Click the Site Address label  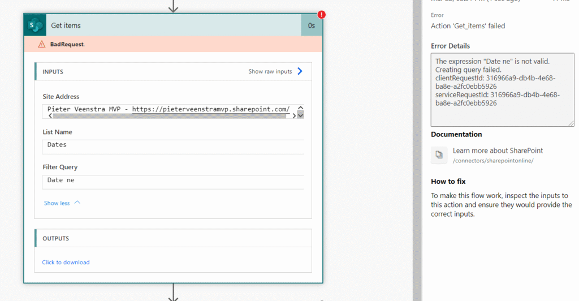61,96
